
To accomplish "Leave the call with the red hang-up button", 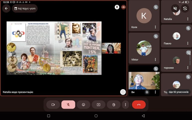I will (x=139, y=104).
